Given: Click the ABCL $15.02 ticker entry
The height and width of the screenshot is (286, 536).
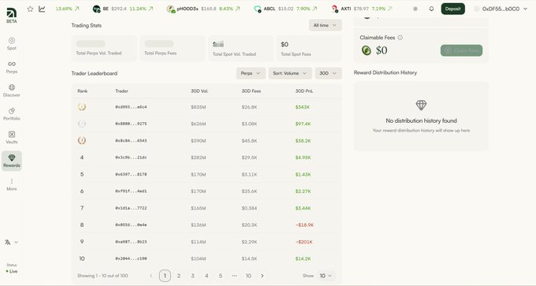Looking at the screenshot, I should 285,9.
